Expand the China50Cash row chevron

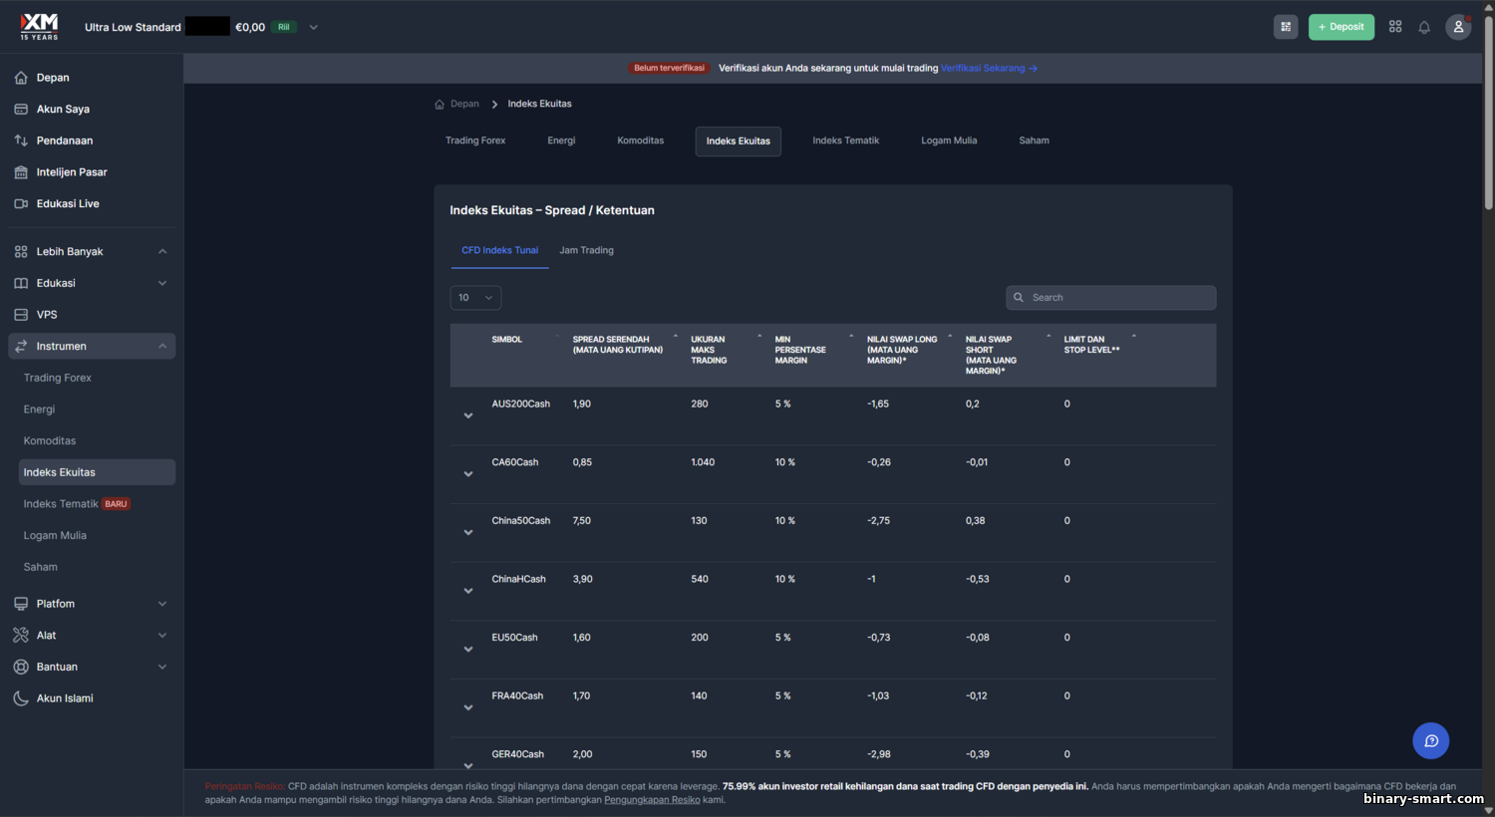(468, 532)
